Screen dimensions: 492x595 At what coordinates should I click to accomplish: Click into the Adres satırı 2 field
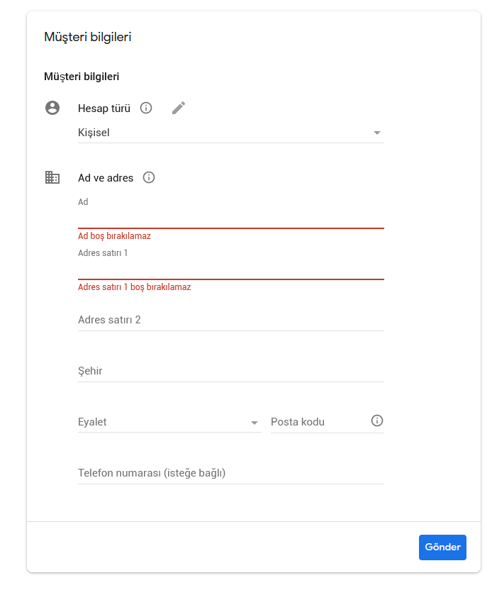tap(230, 321)
